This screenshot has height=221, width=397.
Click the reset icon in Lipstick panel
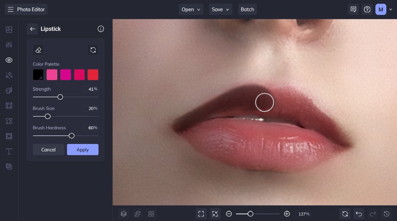(93, 50)
